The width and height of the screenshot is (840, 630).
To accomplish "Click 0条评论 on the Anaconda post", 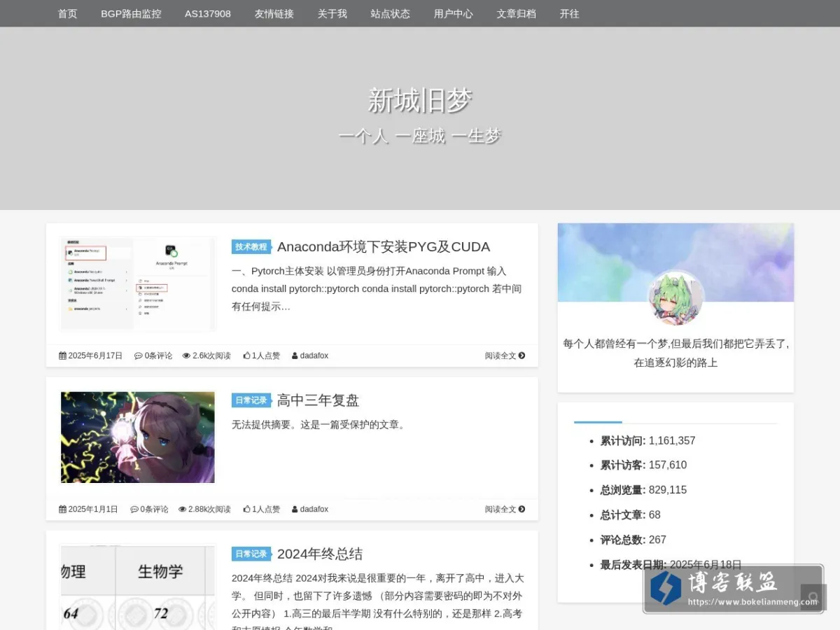I will pyautogui.click(x=158, y=356).
